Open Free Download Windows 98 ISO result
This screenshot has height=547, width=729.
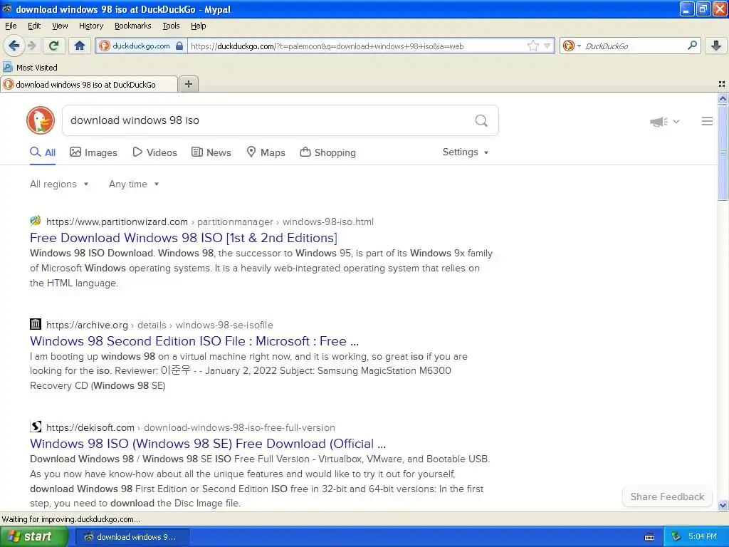184,238
